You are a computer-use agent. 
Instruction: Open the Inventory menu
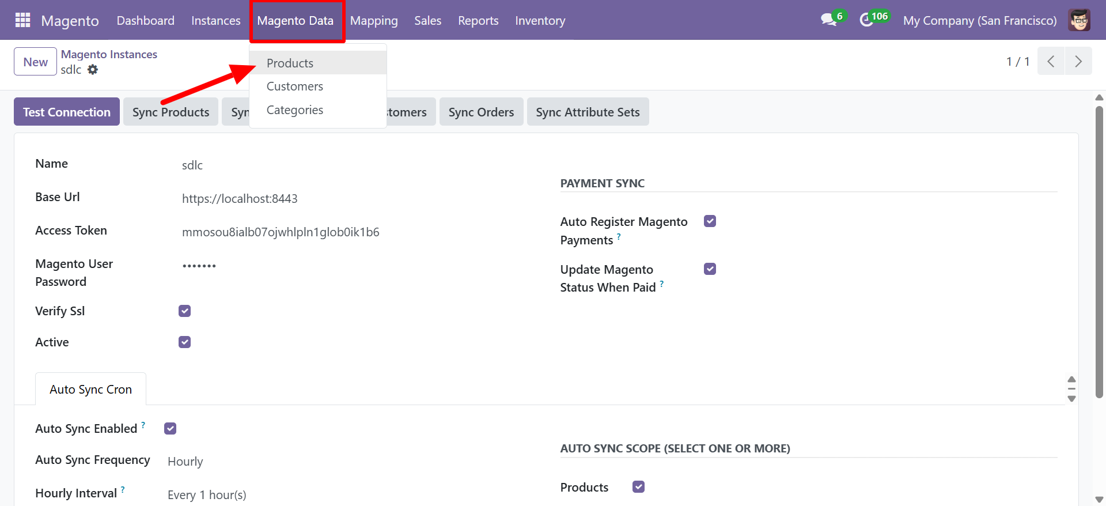point(540,21)
